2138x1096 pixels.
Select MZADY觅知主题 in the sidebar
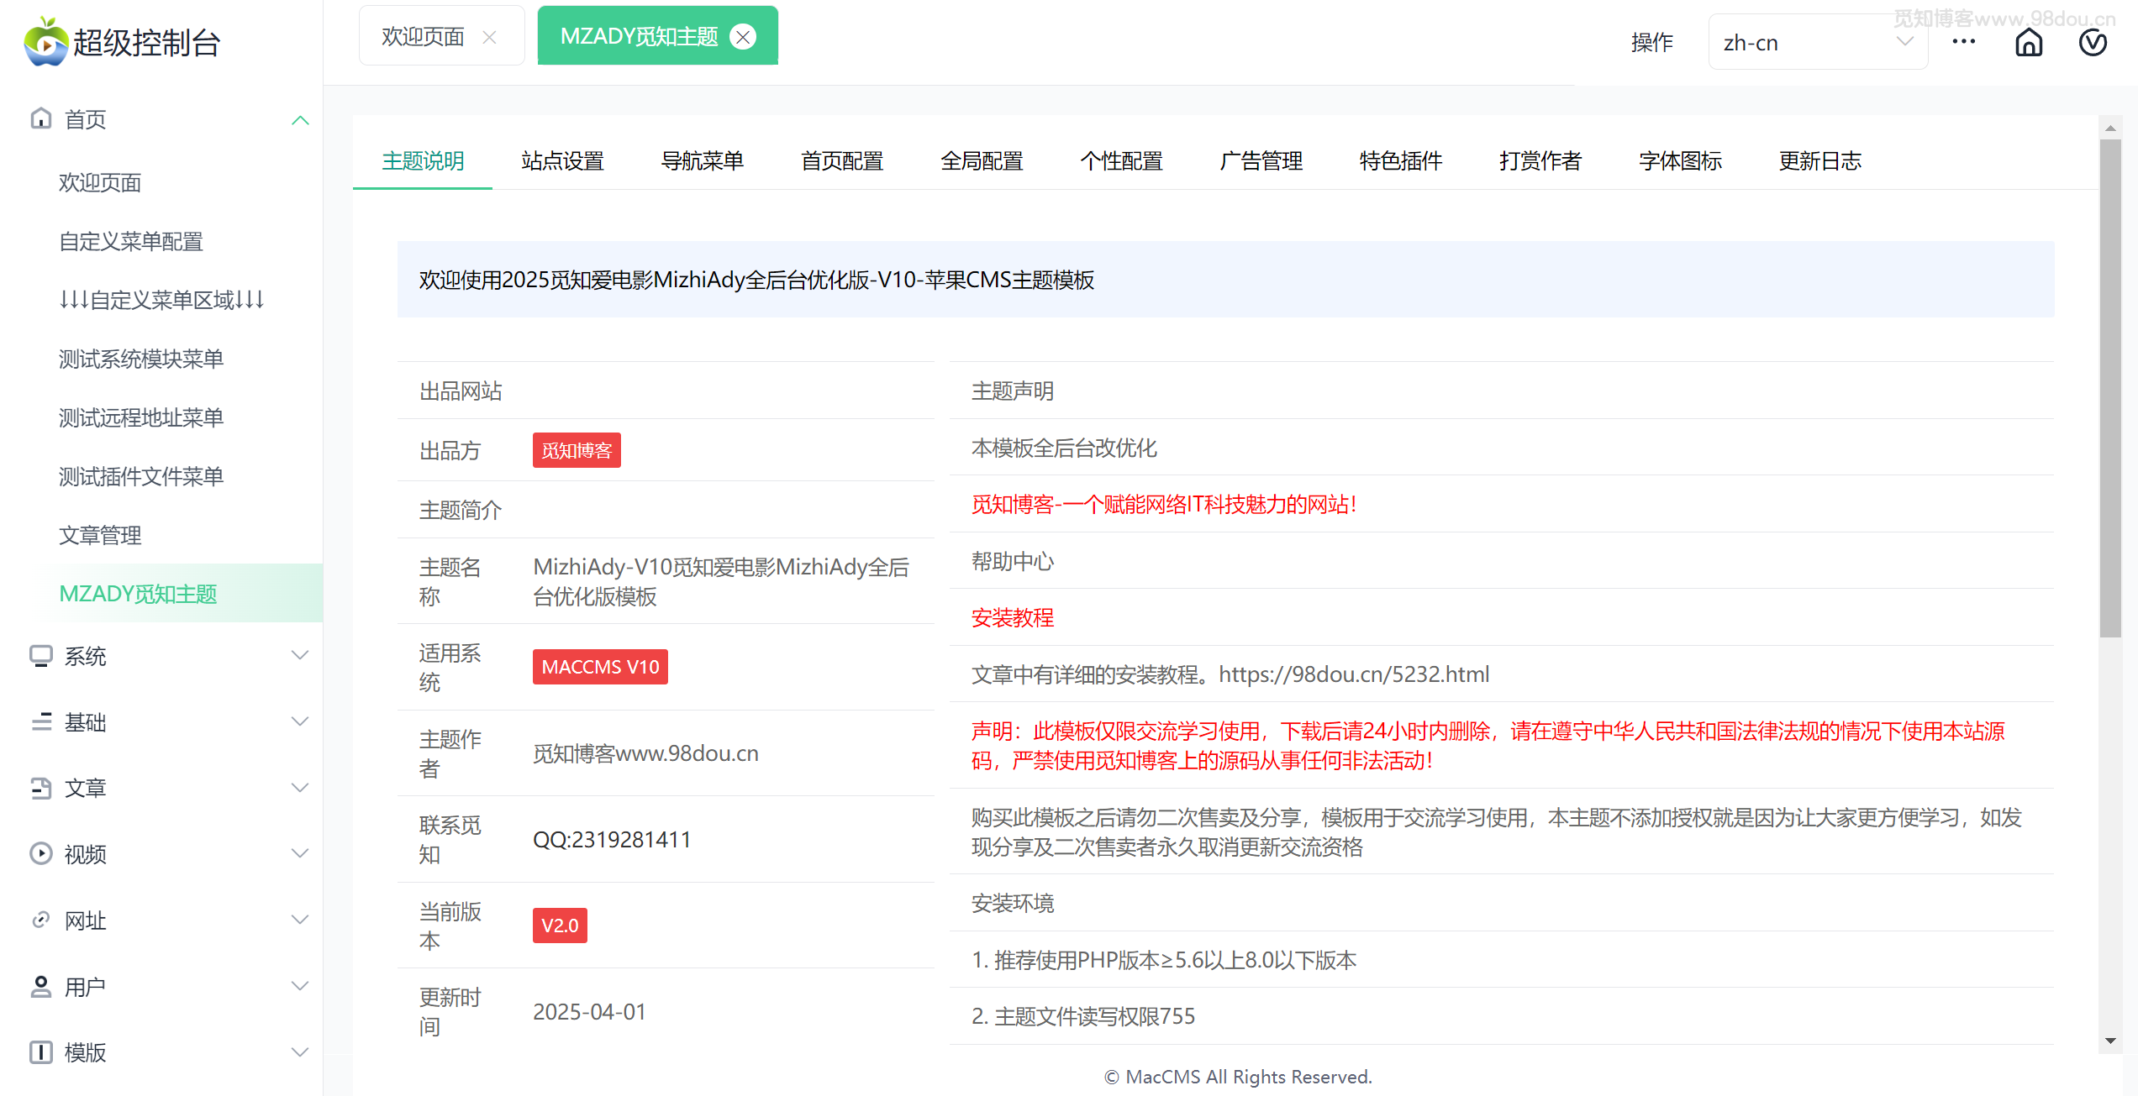point(161,594)
